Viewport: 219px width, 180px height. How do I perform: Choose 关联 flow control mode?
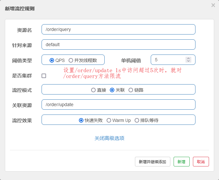(112, 90)
